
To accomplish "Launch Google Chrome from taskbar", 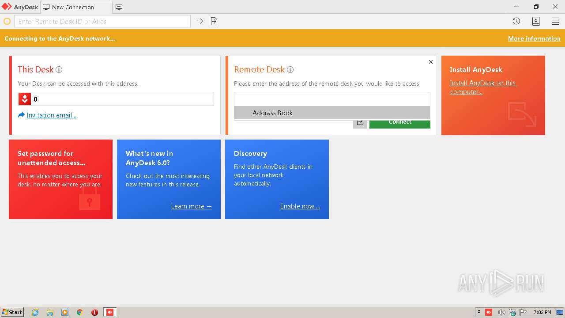I will point(80,312).
